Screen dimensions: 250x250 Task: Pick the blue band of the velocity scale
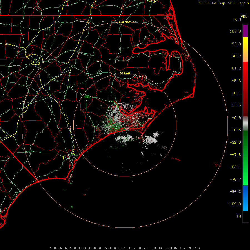(x=245, y=198)
